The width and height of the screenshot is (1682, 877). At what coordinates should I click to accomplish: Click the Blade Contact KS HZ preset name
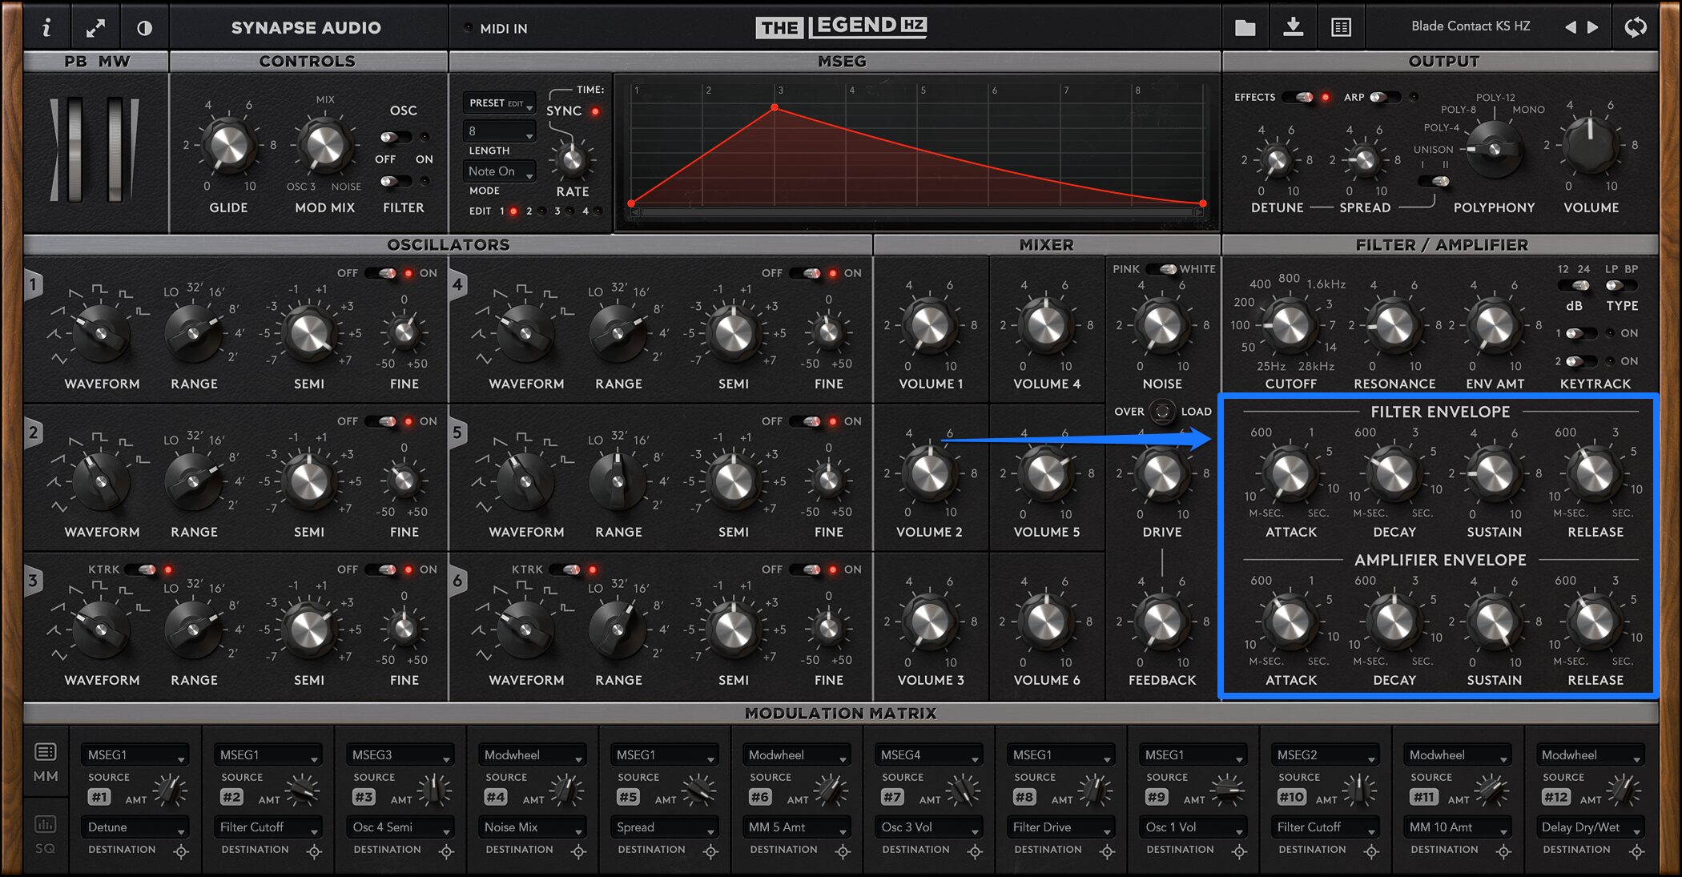(1471, 26)
